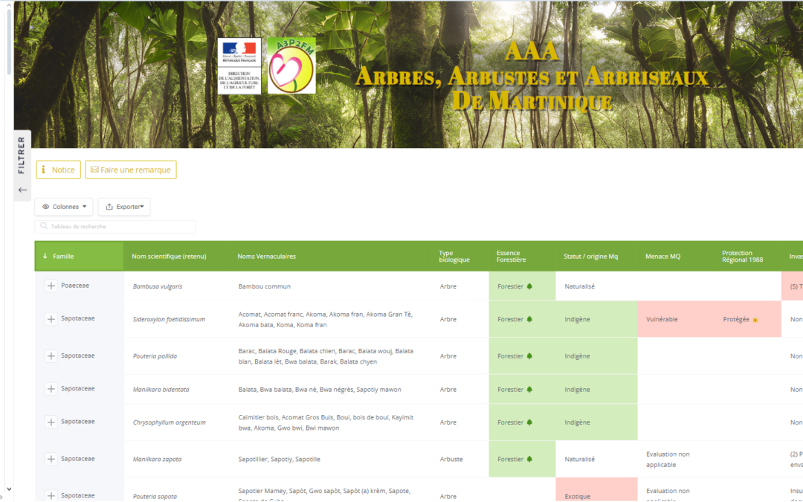Click the export icon in Exporter
This screenshot has width=803, height=502.
point(109,207)
